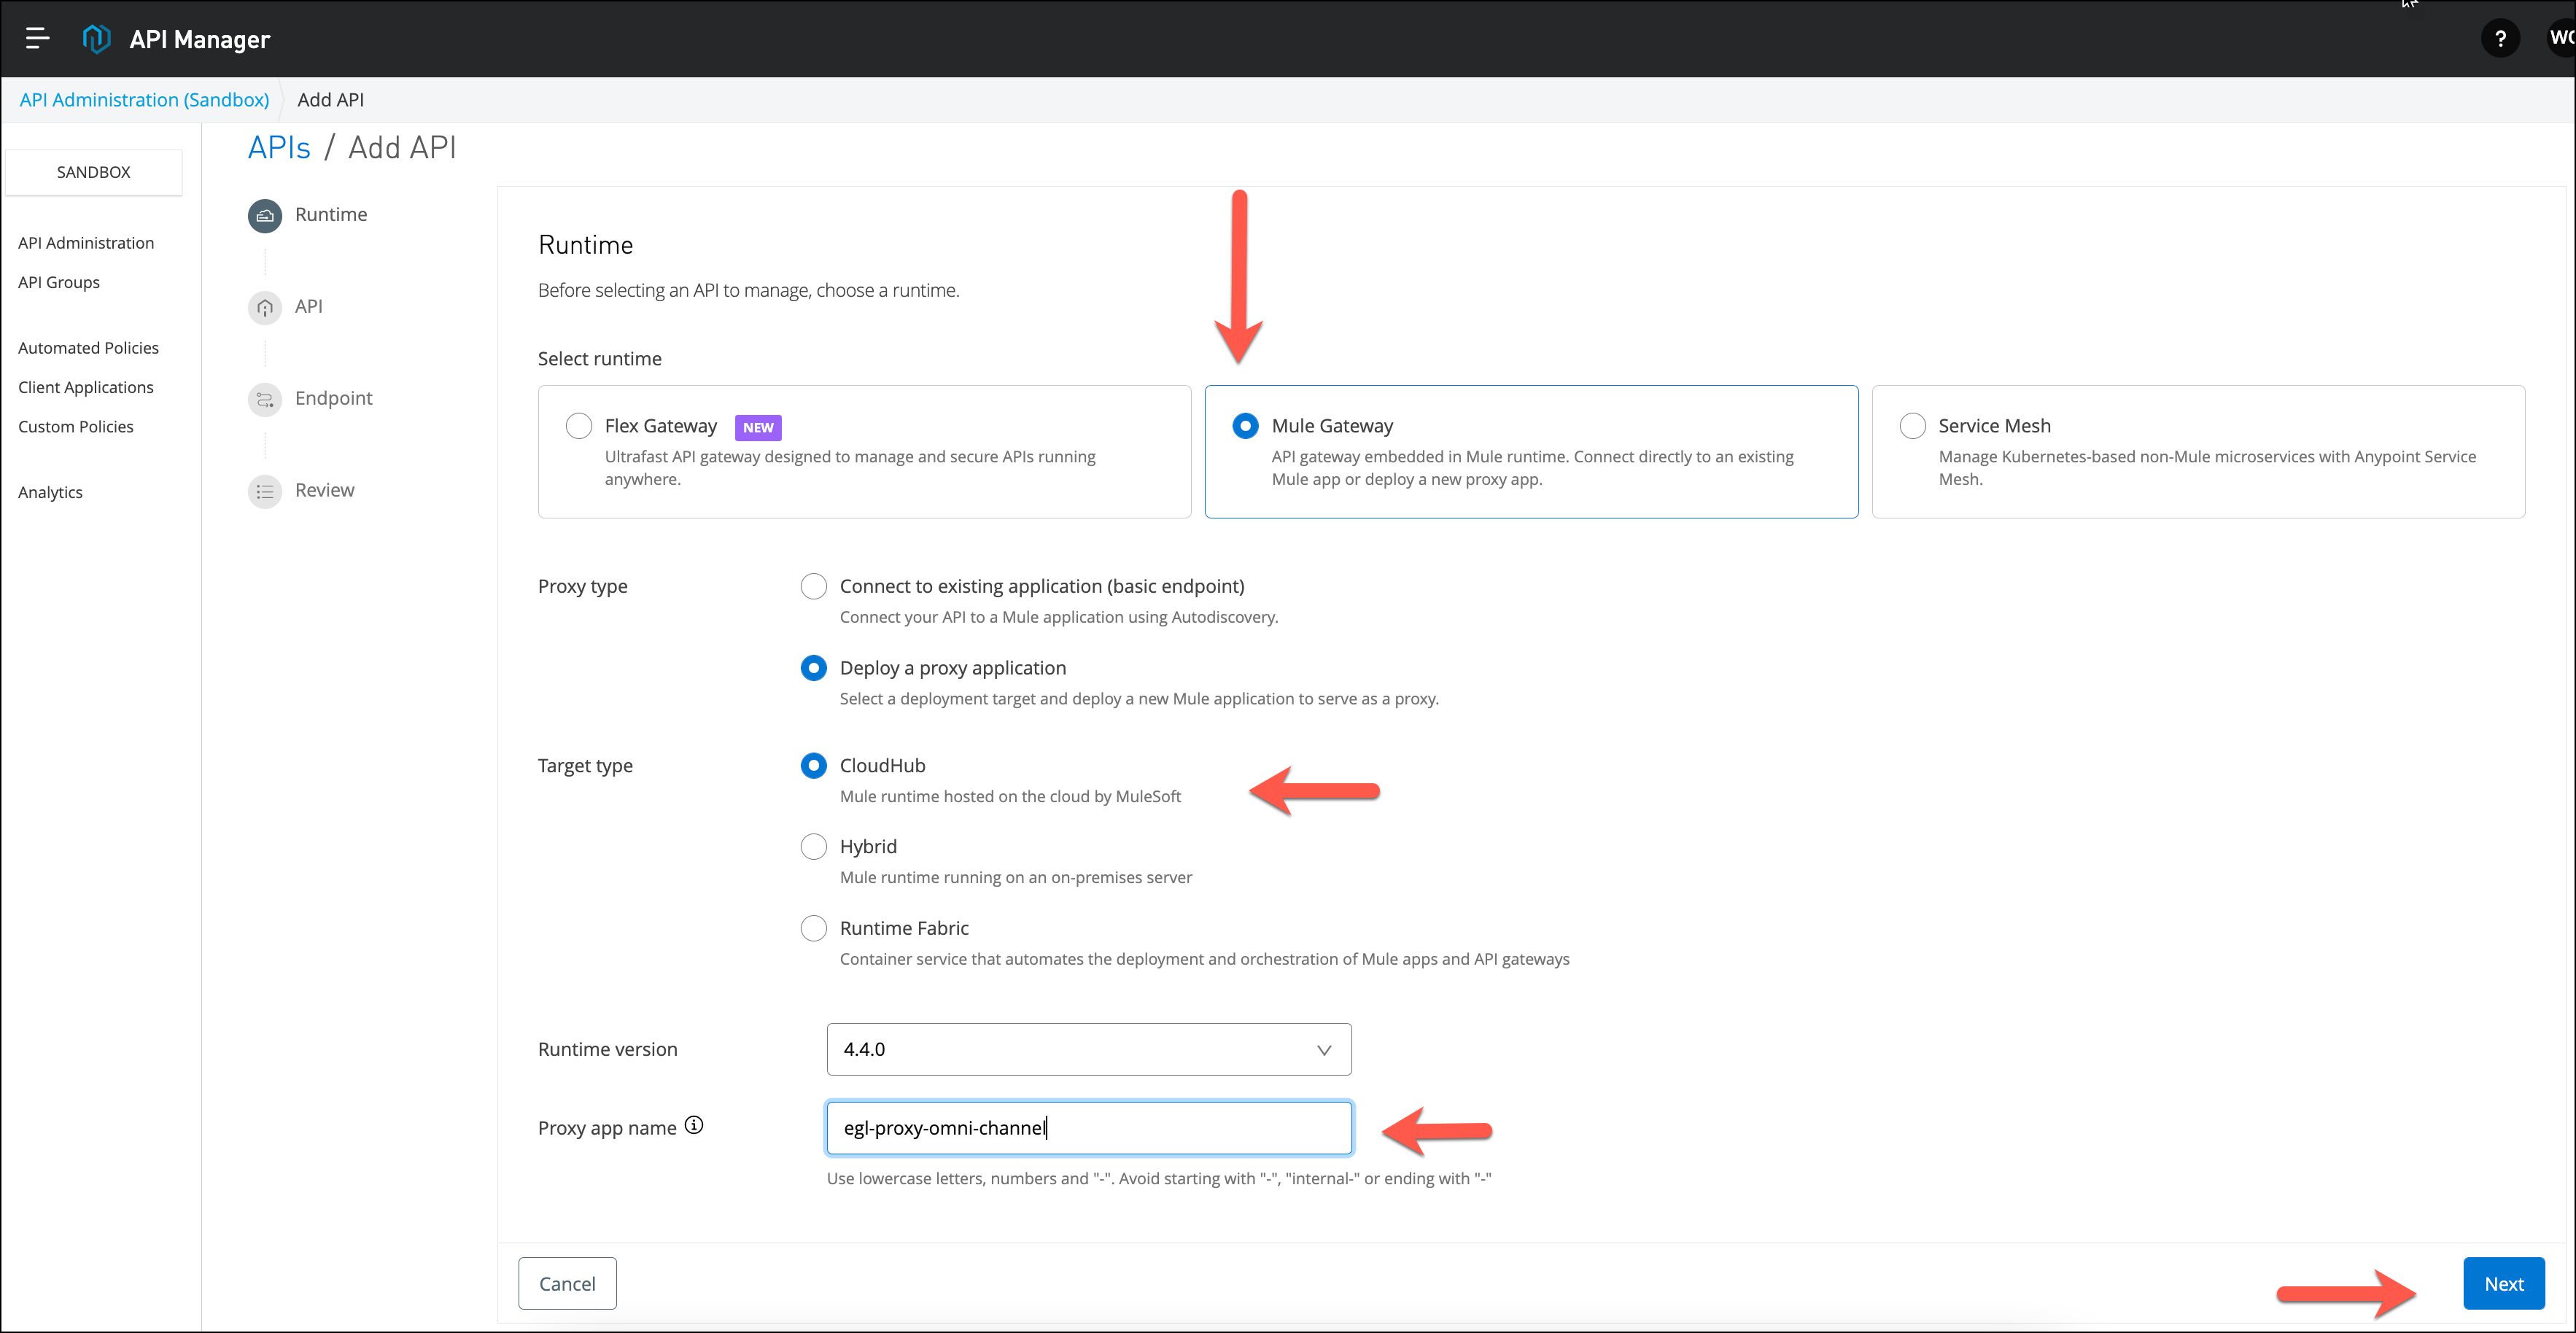Screen dimensions: 2576x1333
Task: Open the help question mark icon
Action: [x=2500, y=39]
